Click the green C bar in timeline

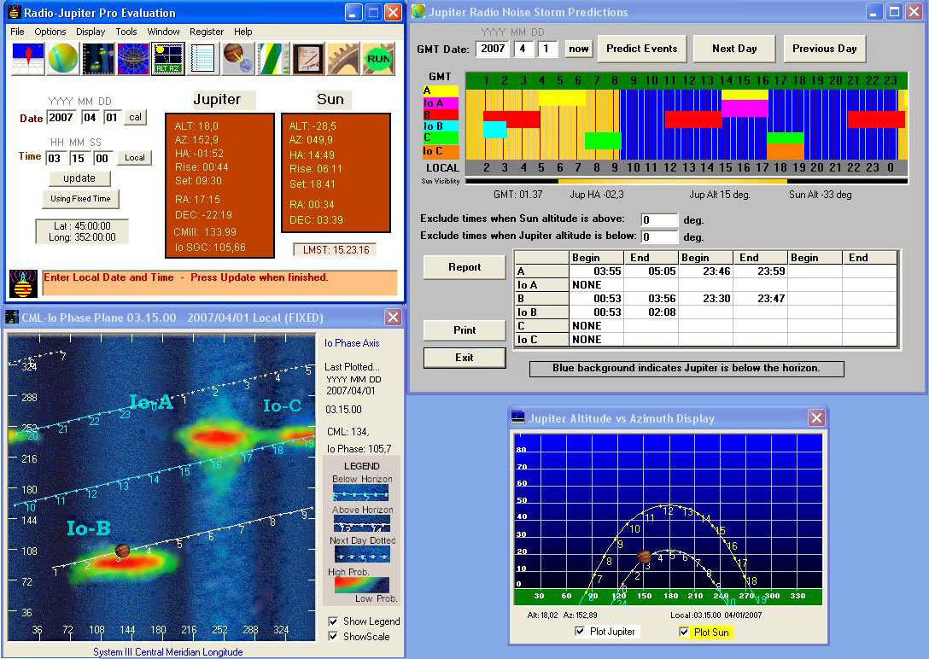pos(603,140)
